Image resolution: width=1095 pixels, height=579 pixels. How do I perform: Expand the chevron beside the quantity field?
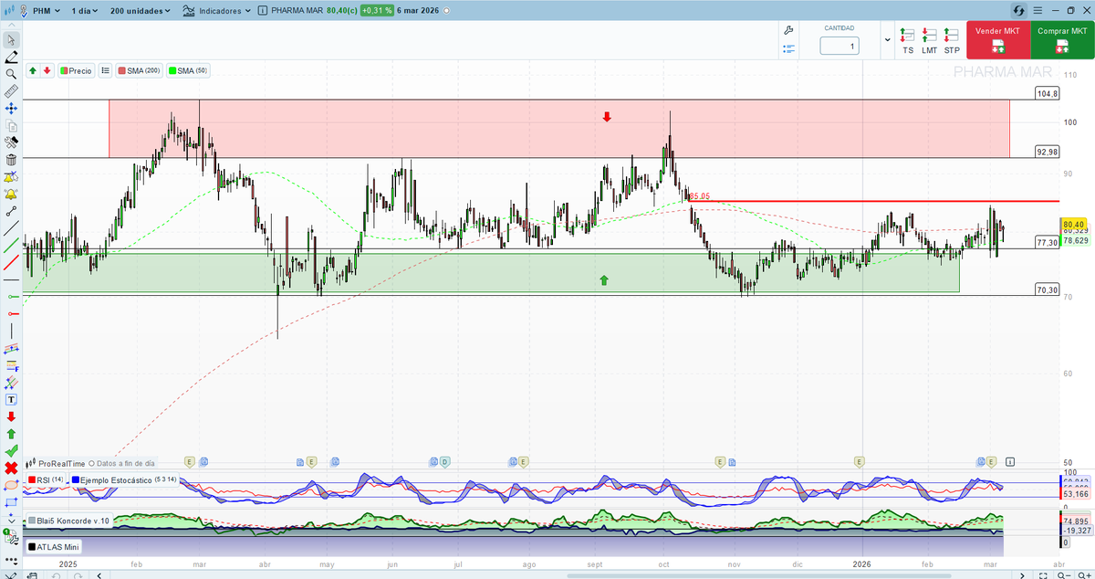pos(888,40)
